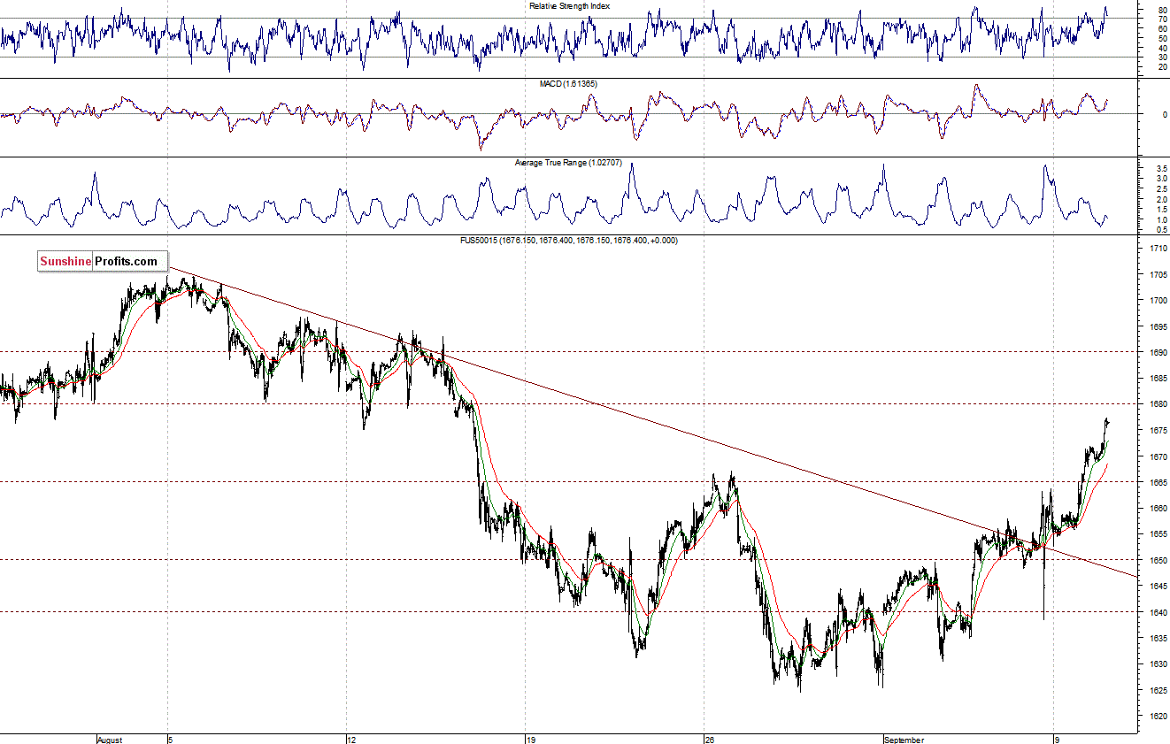
Task: Click the date label 5 on the time axis
Action: point(172,739)
